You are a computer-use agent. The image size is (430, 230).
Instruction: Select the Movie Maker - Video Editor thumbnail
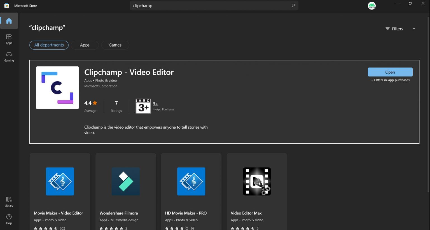(60, 181)
